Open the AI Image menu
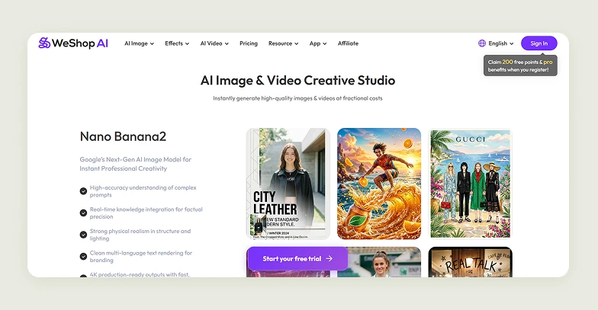This screenshot has height=310, width=598. point(139,43)
